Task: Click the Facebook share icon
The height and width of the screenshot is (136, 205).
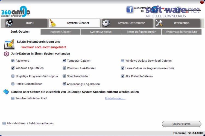Action: point(130,10)
